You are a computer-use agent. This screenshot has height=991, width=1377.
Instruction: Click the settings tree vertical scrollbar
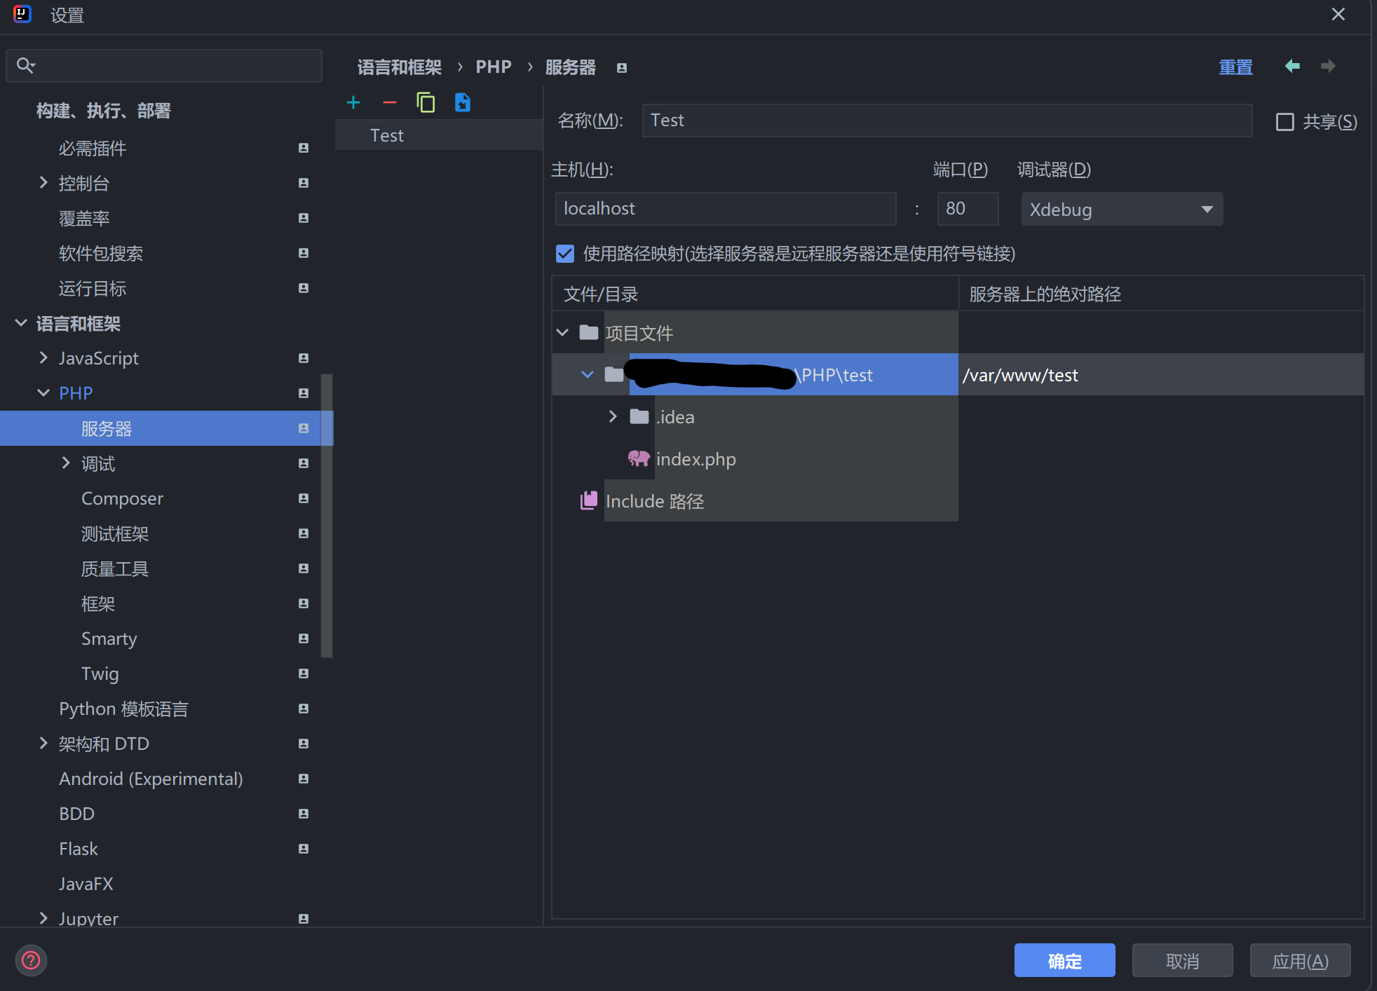pos(326,516)
